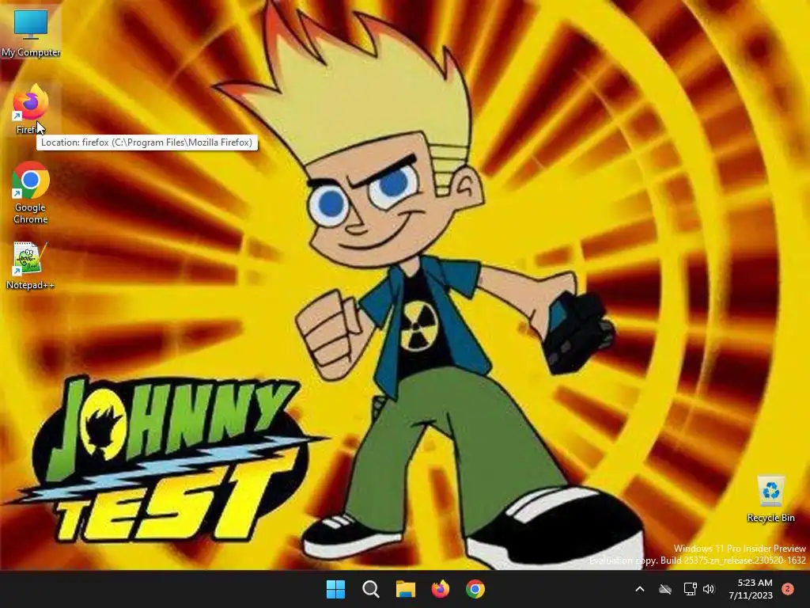810x608 pixels.
Task: Click the My Computer label text
Action: pyautogui.click(x=31, y=52)
